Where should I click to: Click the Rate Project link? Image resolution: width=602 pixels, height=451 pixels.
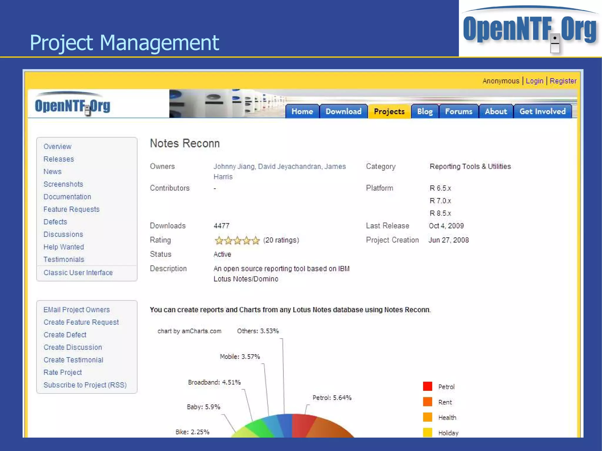tap(63, 372)
